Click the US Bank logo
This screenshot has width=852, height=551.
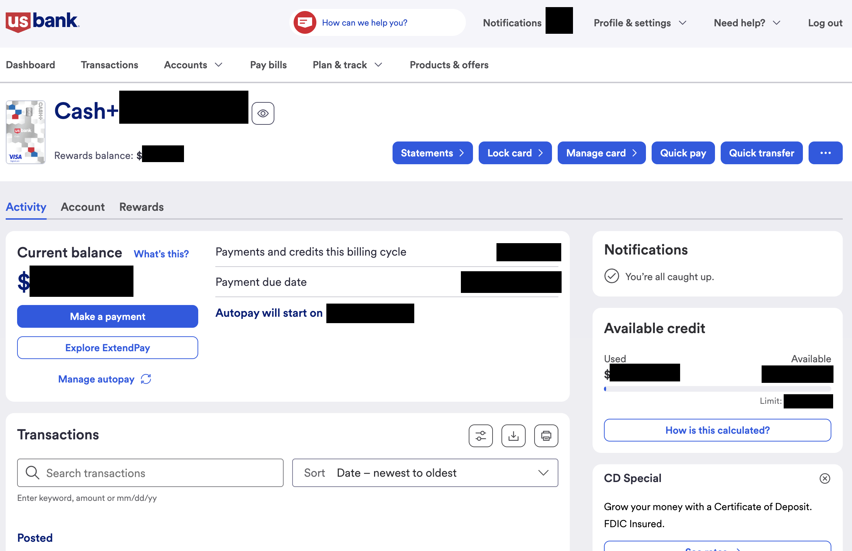tap(42, 22)
